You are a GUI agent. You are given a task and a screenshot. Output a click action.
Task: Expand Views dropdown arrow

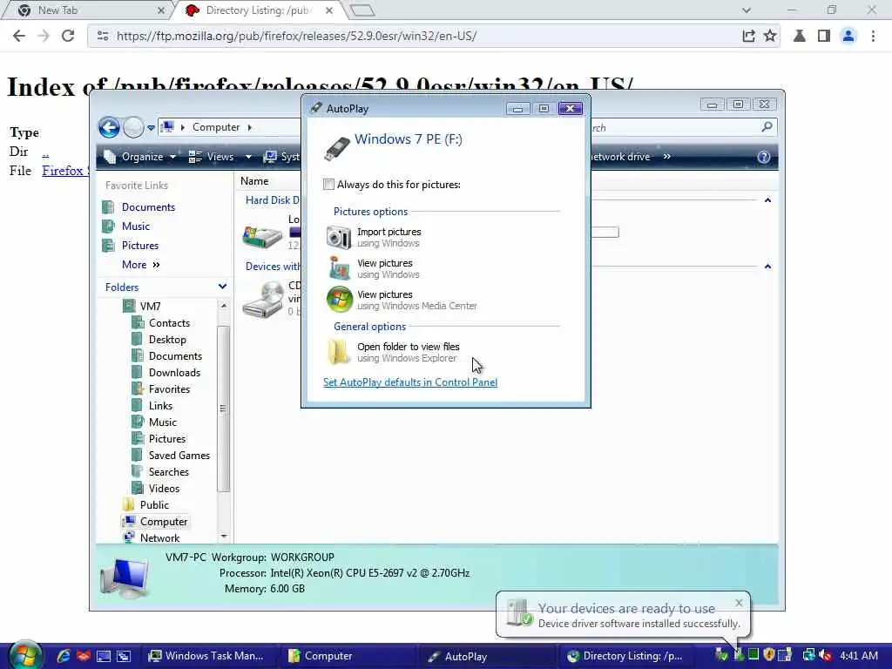pos(248,157)
